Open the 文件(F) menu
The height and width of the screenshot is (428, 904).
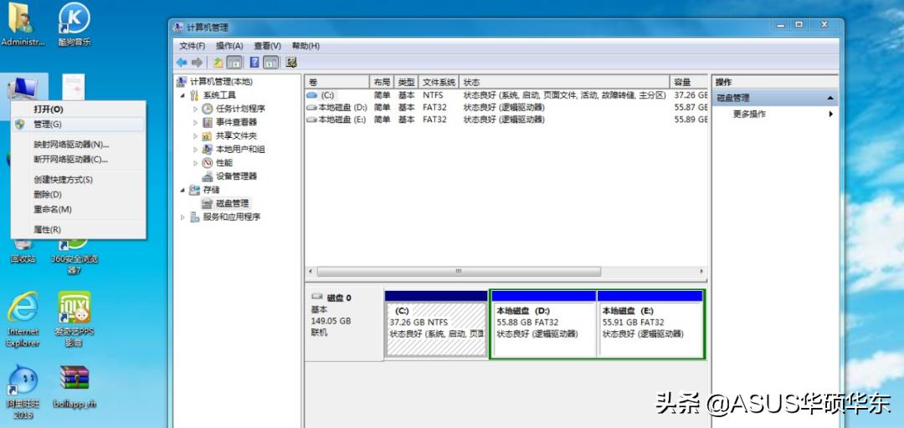tap(192, 45)
